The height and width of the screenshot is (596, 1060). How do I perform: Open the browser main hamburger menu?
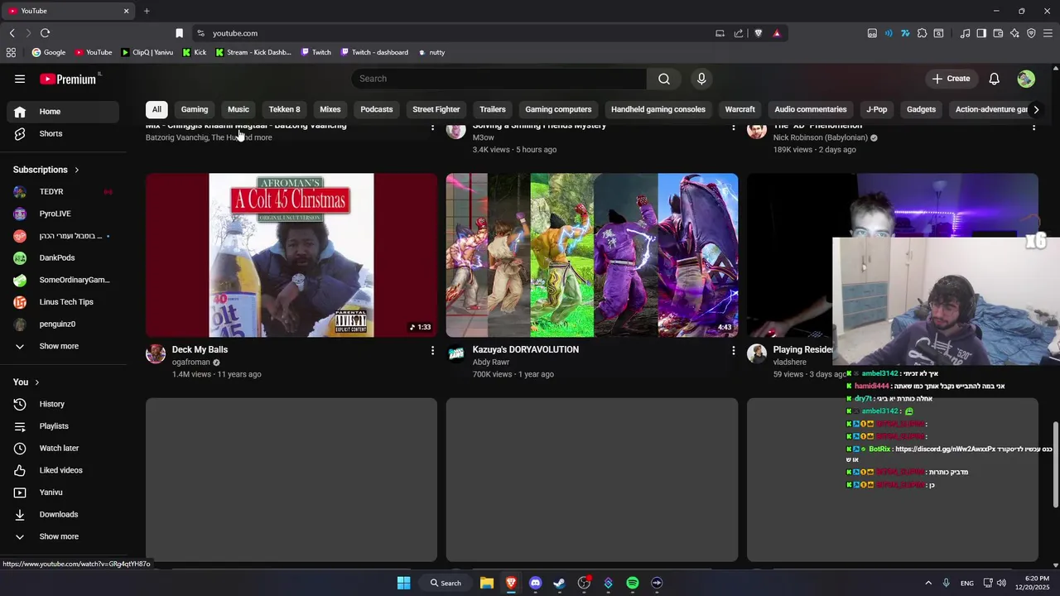pos(1048,33)
